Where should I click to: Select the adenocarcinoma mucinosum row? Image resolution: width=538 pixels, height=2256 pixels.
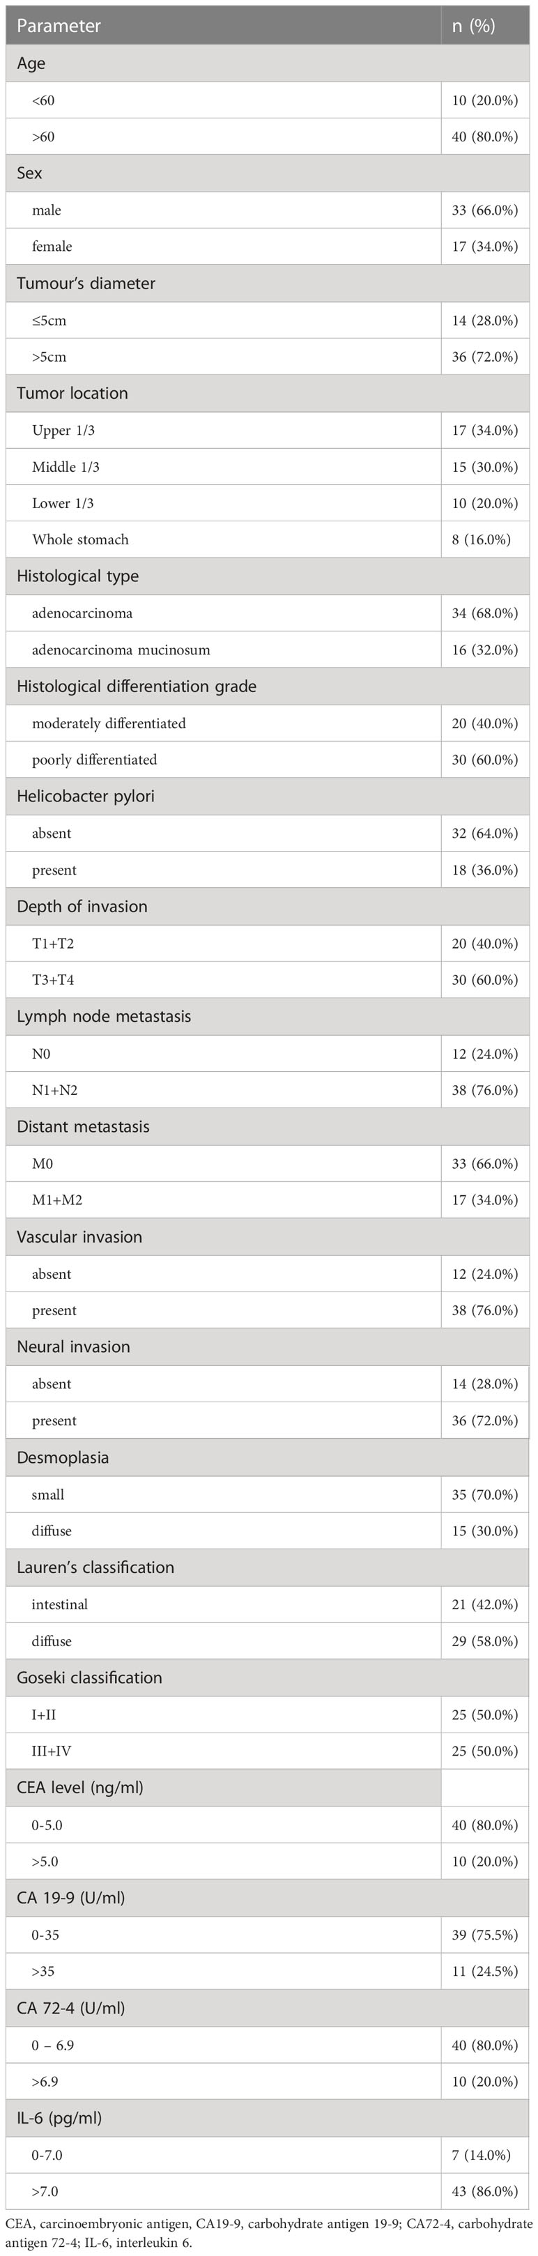point(268,650)
